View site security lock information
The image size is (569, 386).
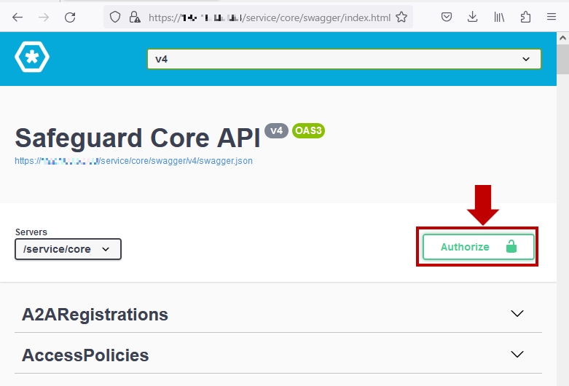(x=135, y=17)
